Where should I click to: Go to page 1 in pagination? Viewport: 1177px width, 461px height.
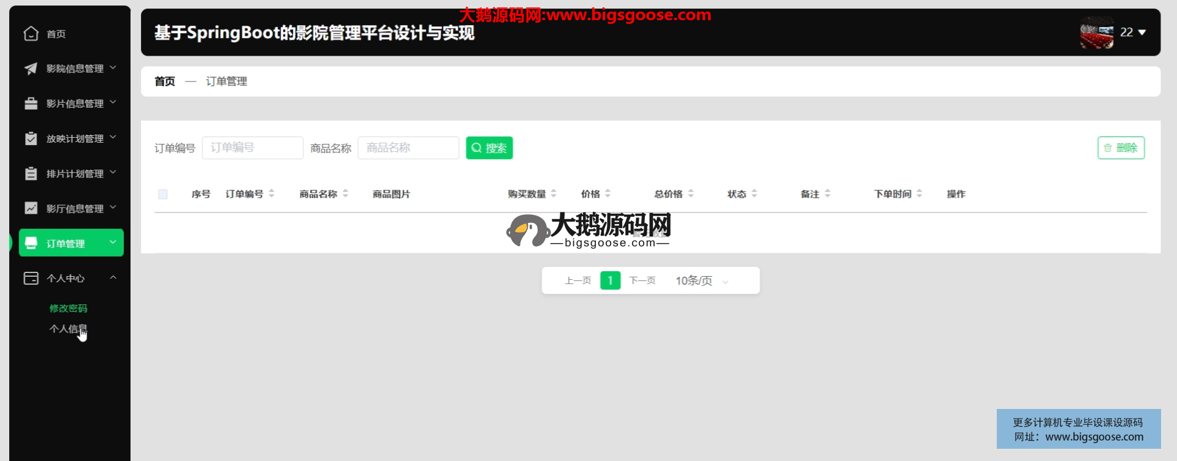tap(610, 281)
